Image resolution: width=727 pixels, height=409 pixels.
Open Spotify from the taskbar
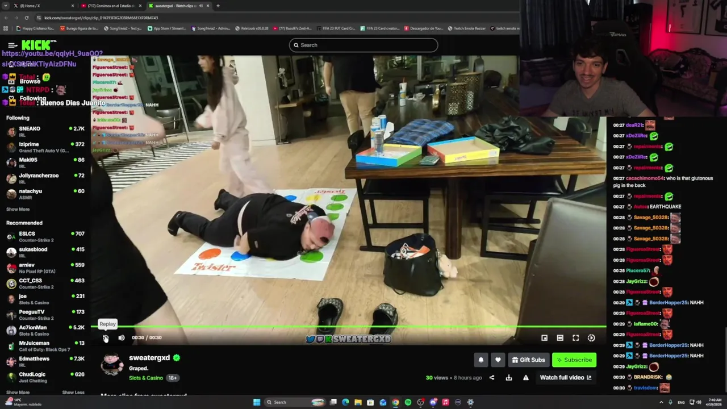(x=408, y=402)
